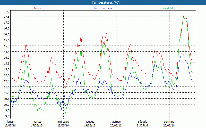The width and height of the screenshot is (206, 128).
Task: Click the domingo day label
Action: pyautogui.click(x=169, y=122)
